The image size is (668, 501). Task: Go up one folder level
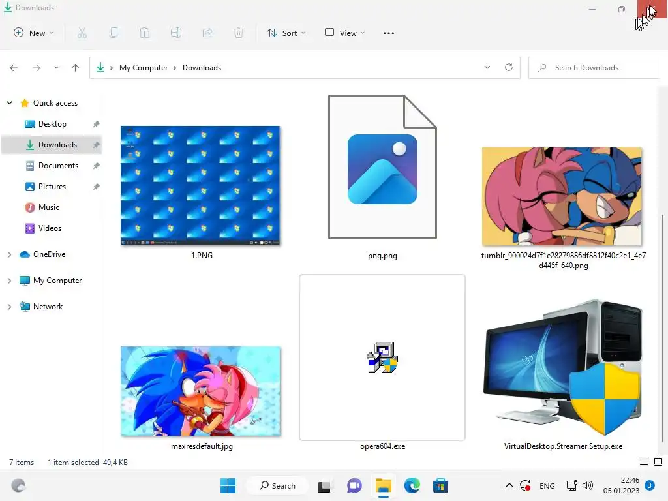point(76,68)
